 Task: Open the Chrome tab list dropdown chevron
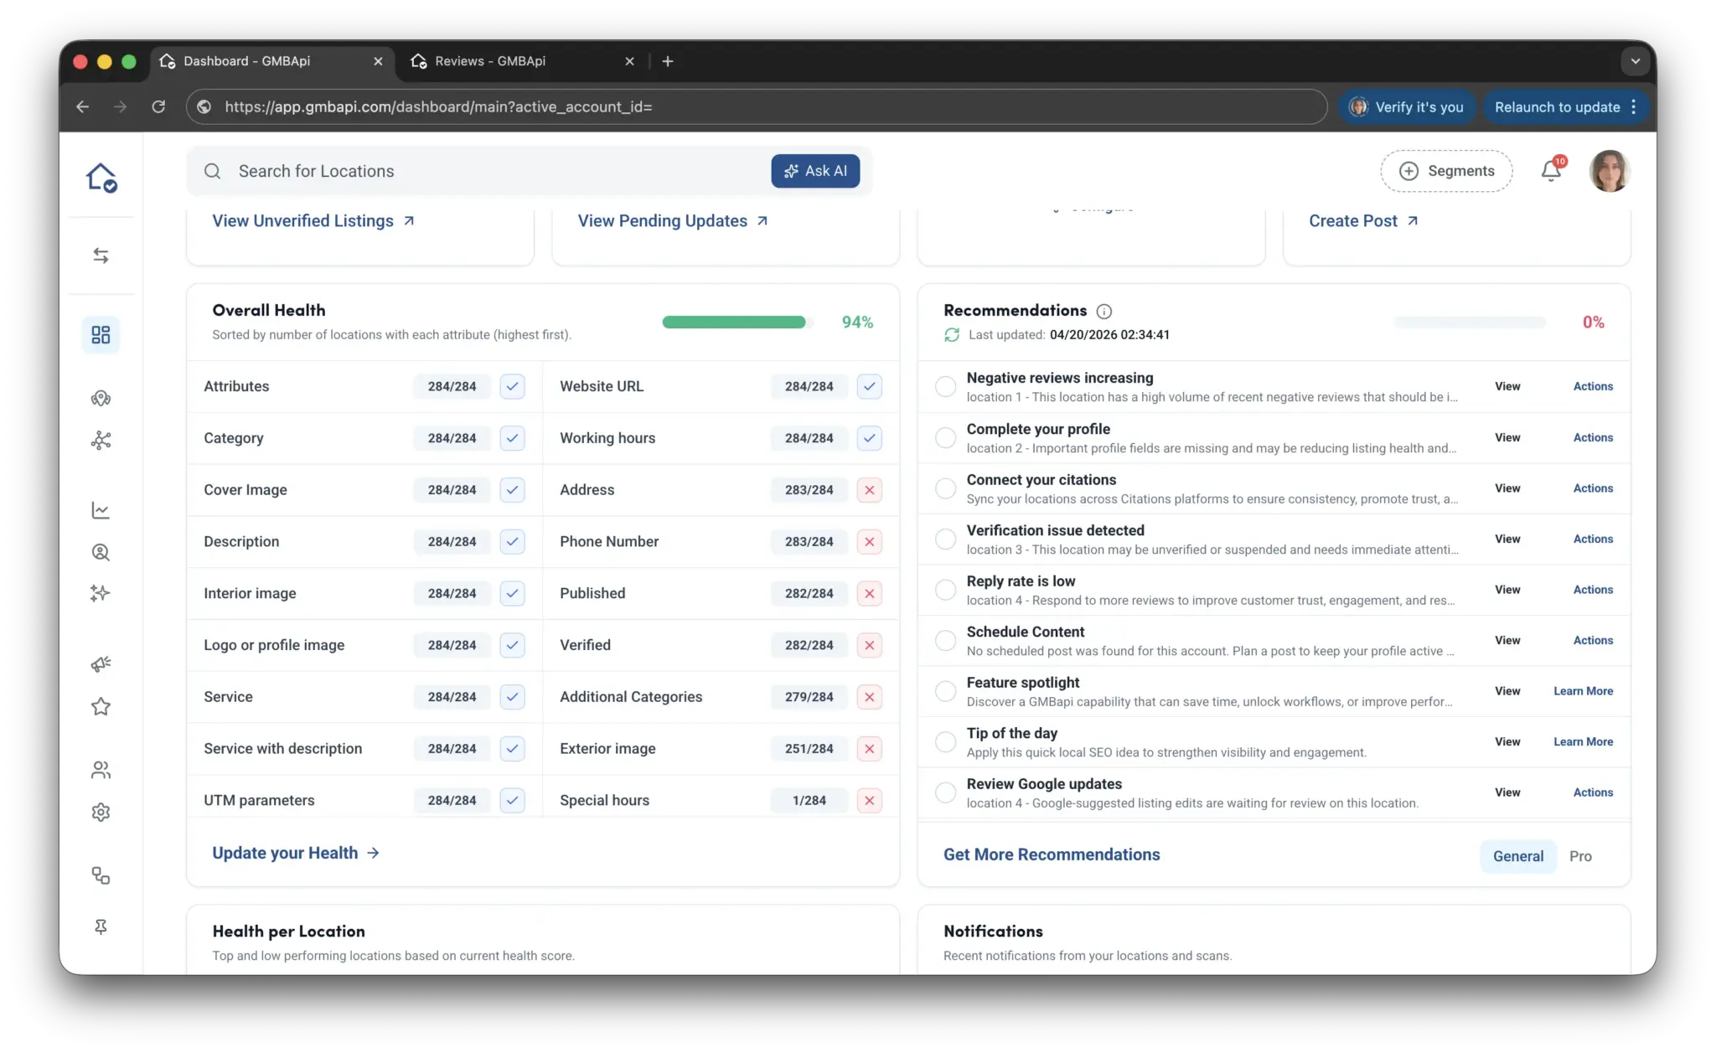1635,61
